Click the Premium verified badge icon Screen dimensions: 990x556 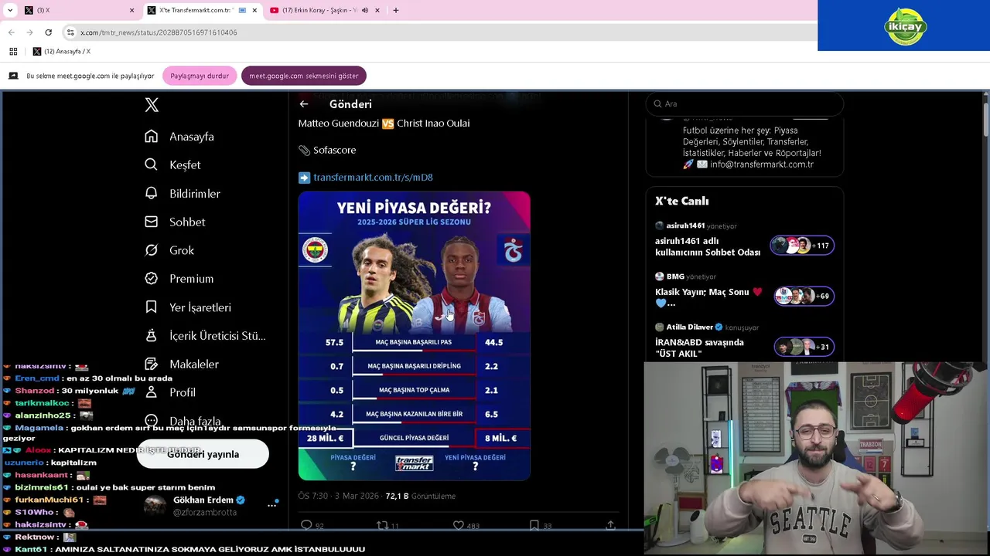tap(152, 278)
